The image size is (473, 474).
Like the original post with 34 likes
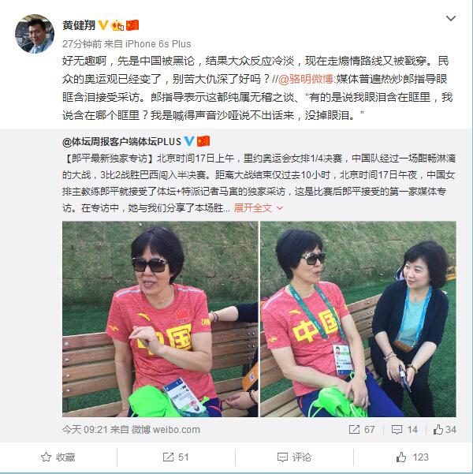445,430
